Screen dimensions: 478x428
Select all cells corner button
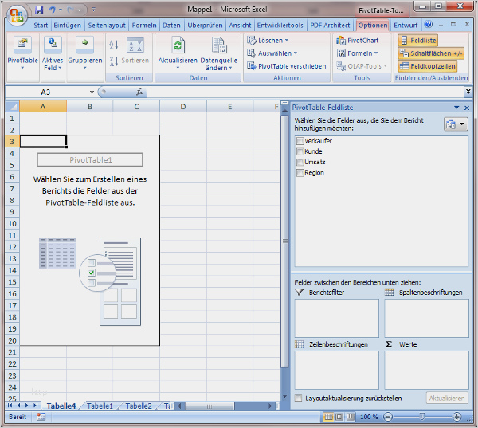pyautogui.click(x=12, y=107)
